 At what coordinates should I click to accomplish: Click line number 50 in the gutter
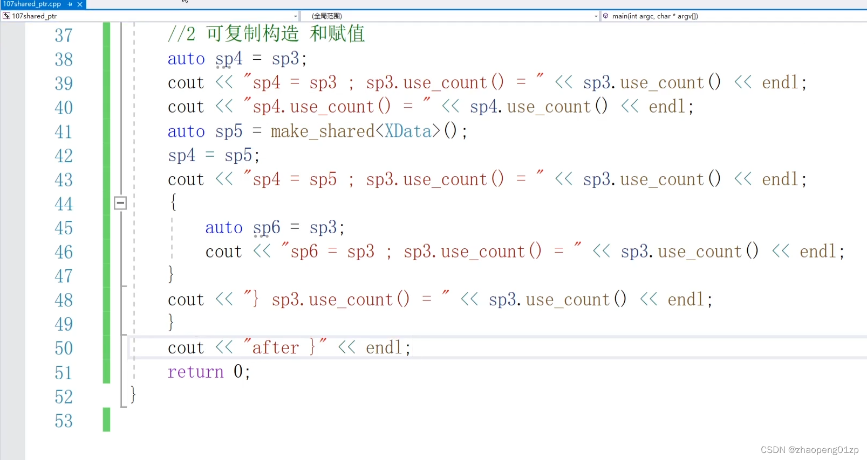click(x=64, y=349)
